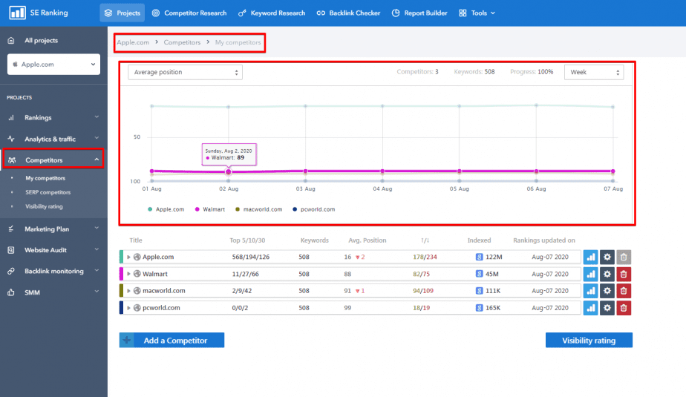This screenshot has height=397, width=686.
Task: Open chart stats for Apple.com row
Action: coord(591,257)
